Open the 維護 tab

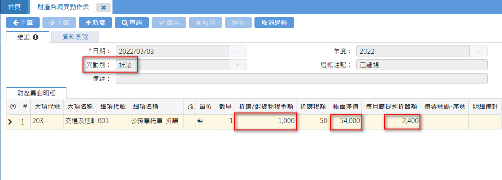click(28, 37)
